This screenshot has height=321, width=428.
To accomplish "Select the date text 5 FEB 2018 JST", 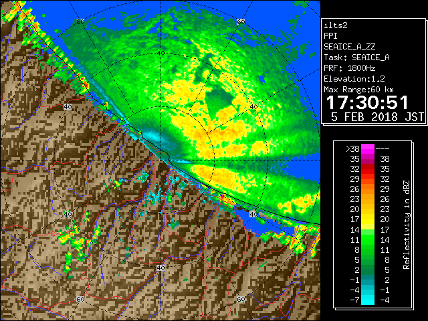I will pos(377,117).
